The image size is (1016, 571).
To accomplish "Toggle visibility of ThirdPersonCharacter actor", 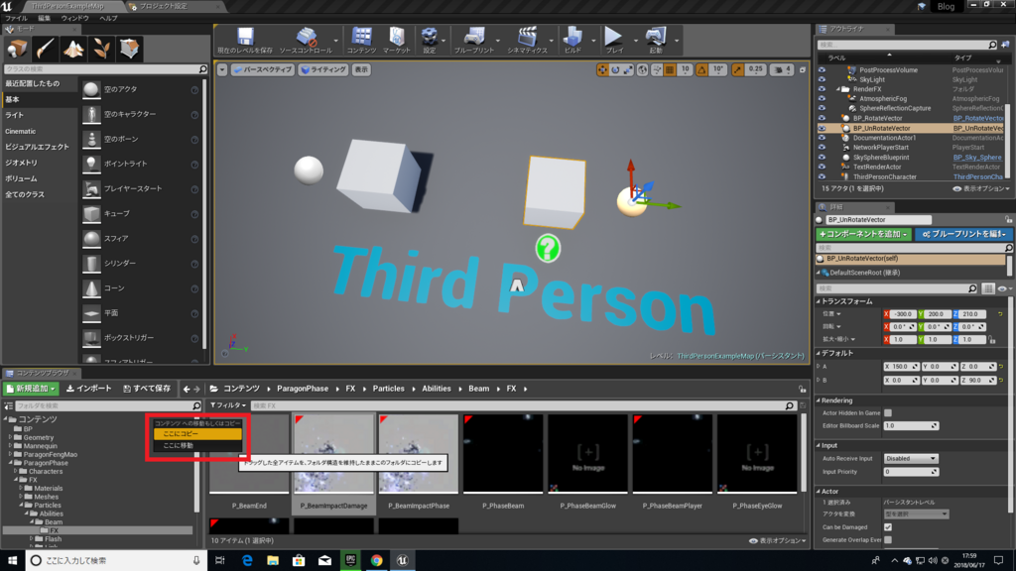I will pyautogui.click(x=822, y=176).
